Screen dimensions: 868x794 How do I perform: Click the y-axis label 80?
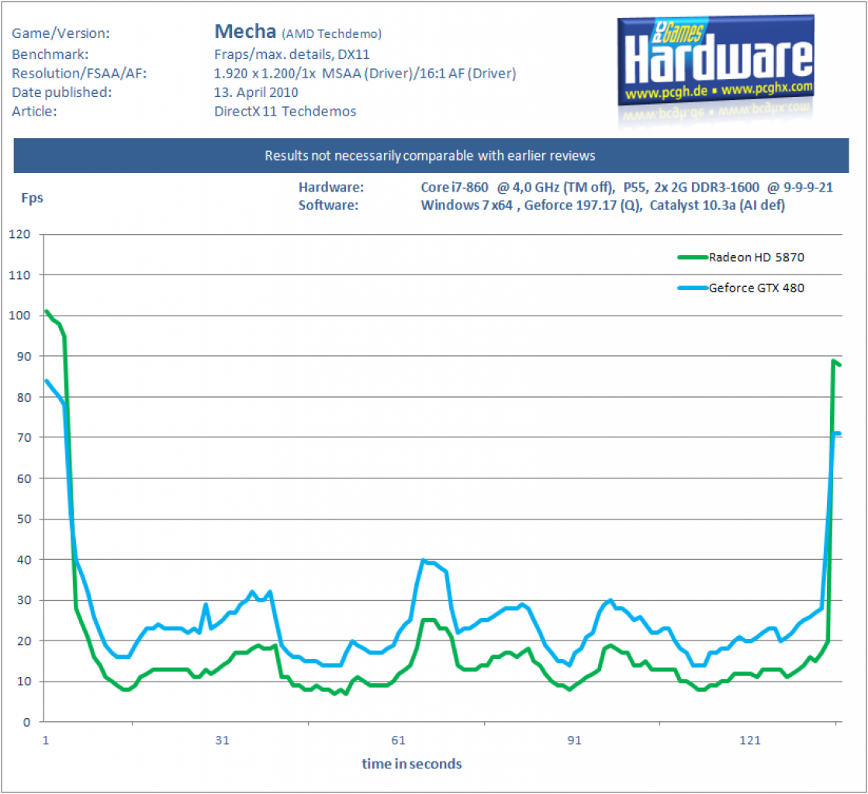[x=24, y=397]
